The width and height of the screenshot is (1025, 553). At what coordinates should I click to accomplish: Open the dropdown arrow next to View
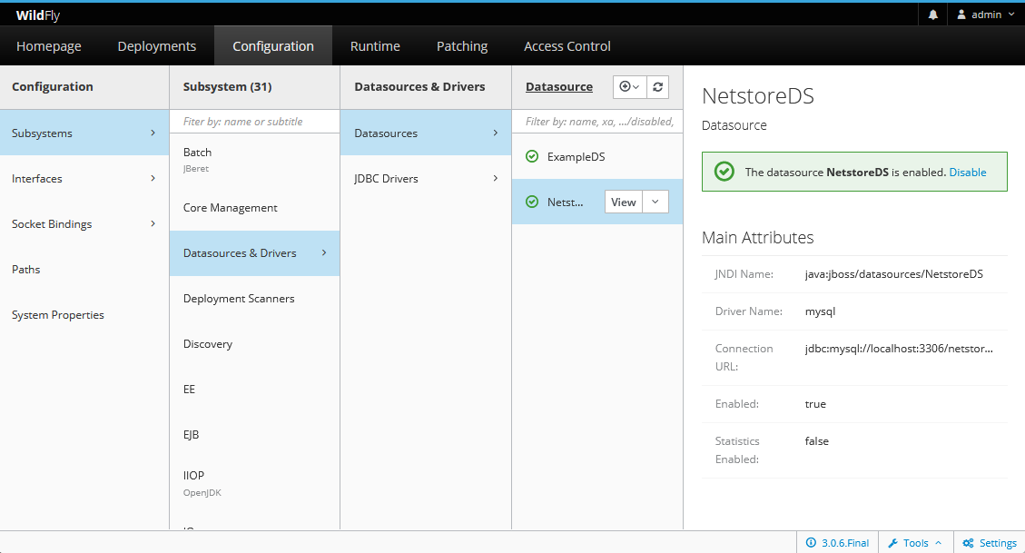click(x=655, y=202)
